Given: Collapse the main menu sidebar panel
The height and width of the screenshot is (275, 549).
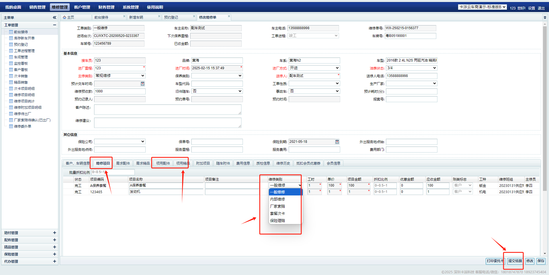Looking at the screenshot, I should point(54,17).
